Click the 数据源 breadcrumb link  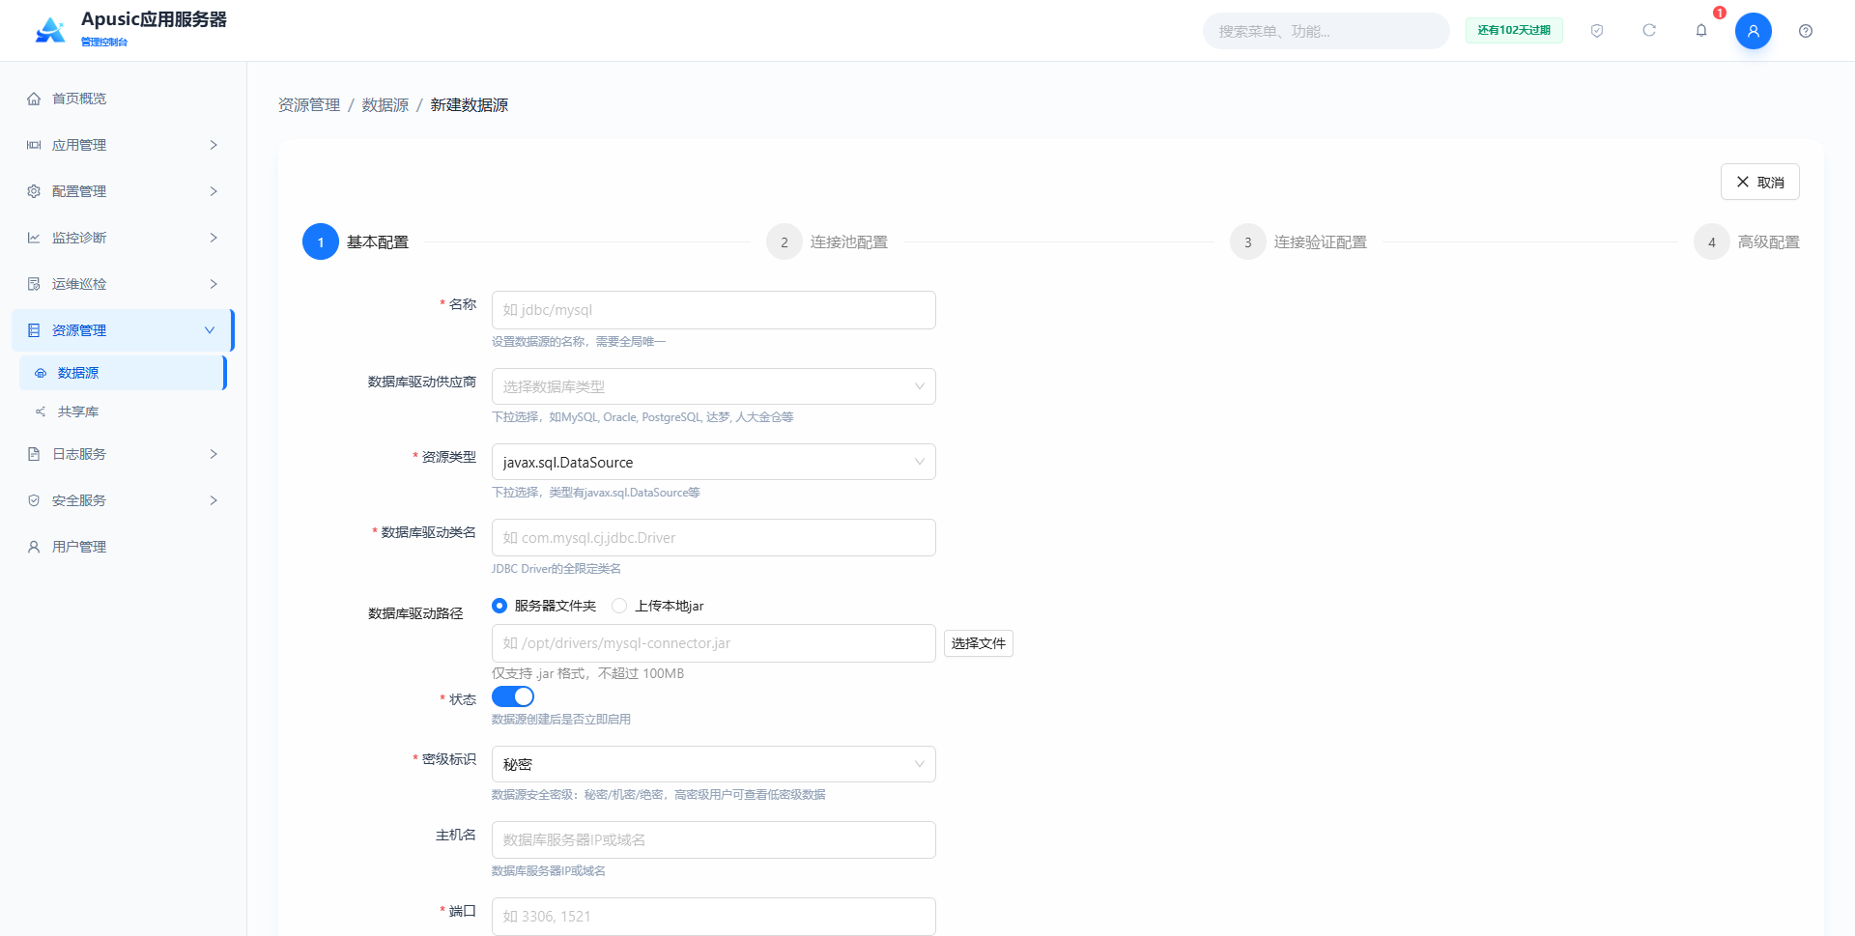tap(385, 104)
